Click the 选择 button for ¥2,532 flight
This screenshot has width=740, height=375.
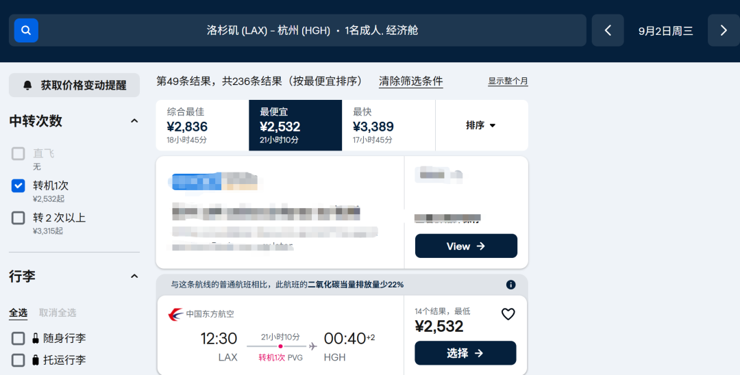[x=465, y=353]
